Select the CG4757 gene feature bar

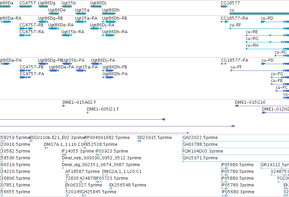(26, 6)
